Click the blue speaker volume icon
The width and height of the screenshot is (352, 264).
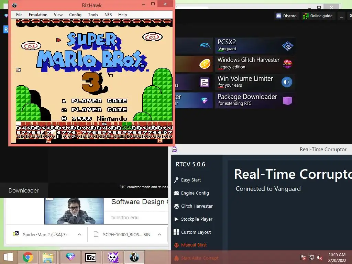(287, 82)
